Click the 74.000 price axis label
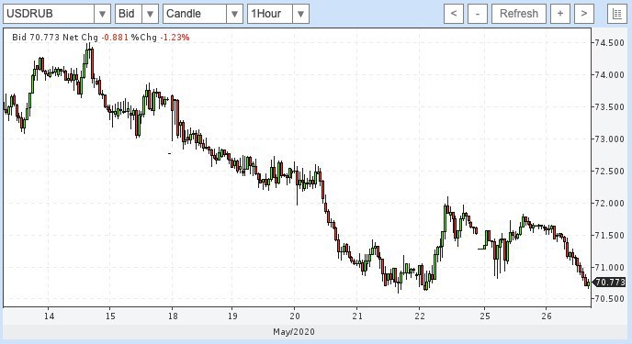Viewport: 632px width, 344px height. 609,75
